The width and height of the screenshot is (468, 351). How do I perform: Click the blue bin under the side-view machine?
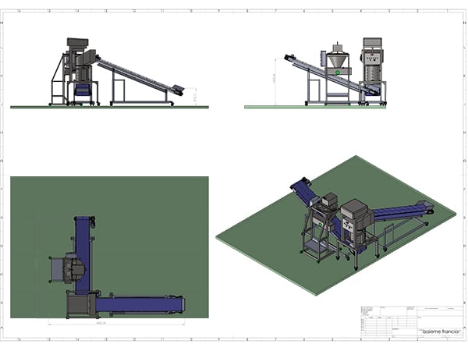click(82, 91)
